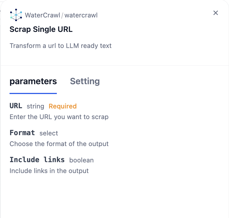Image resolution: width=229 pixels, height=218 pixels.
Task: Click the watercrawl plugin name text
Action: tap(81, 15)
